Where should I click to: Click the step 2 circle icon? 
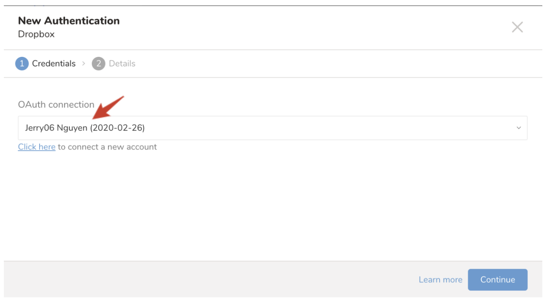coord(98,64)
